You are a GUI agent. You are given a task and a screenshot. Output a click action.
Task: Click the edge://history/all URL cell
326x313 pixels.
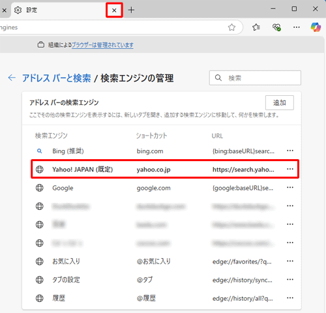coord(243,299)
